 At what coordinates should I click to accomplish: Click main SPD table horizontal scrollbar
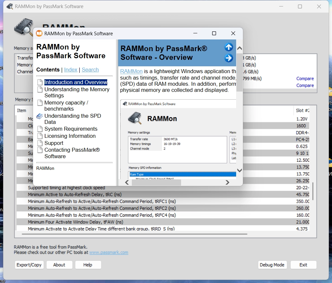(134, 234)
